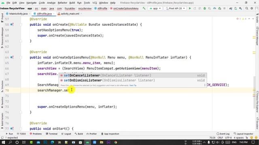Run the app with green play button

point(190,8)
